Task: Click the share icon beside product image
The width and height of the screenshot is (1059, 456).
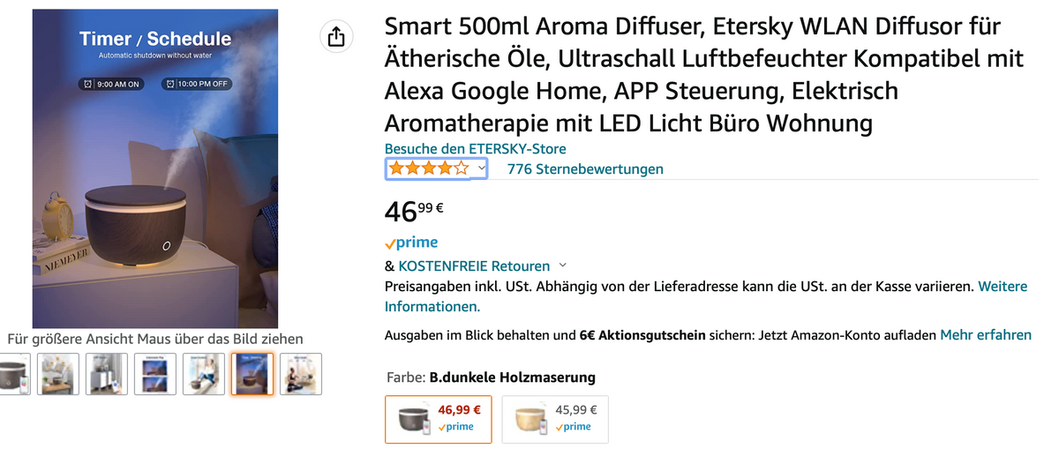Action: [x=336, y=37]
